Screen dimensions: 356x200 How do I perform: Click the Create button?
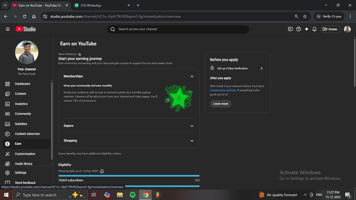click(330, 29)
